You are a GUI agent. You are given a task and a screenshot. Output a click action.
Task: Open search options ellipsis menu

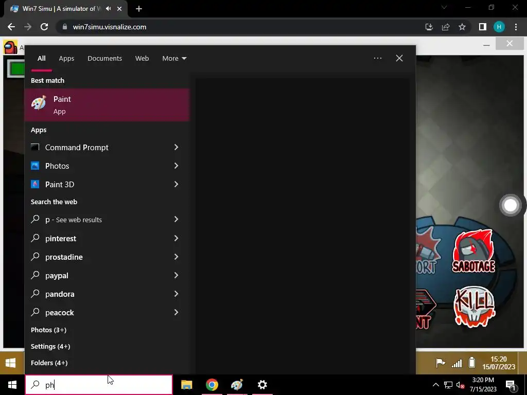(377, 58)
